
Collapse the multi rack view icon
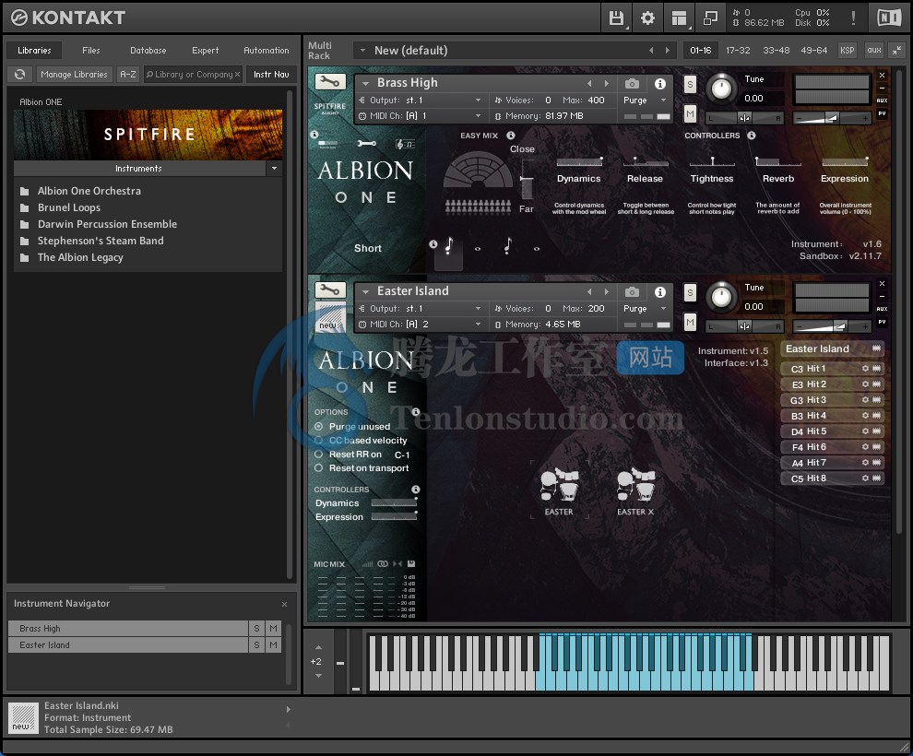tap(896, 51)
